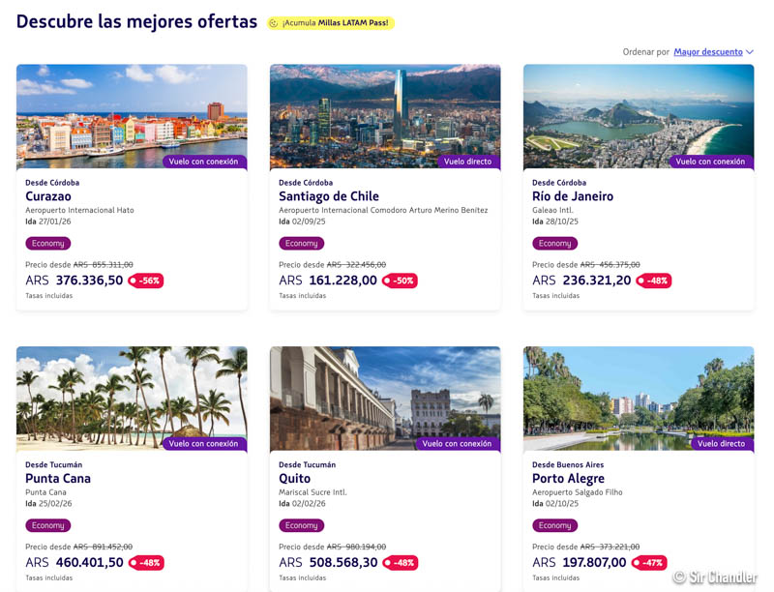Select the ARS 197.807,00 Porto Alegre price
Viewport: 774px width, 592px height.
(x=579, y=563)
